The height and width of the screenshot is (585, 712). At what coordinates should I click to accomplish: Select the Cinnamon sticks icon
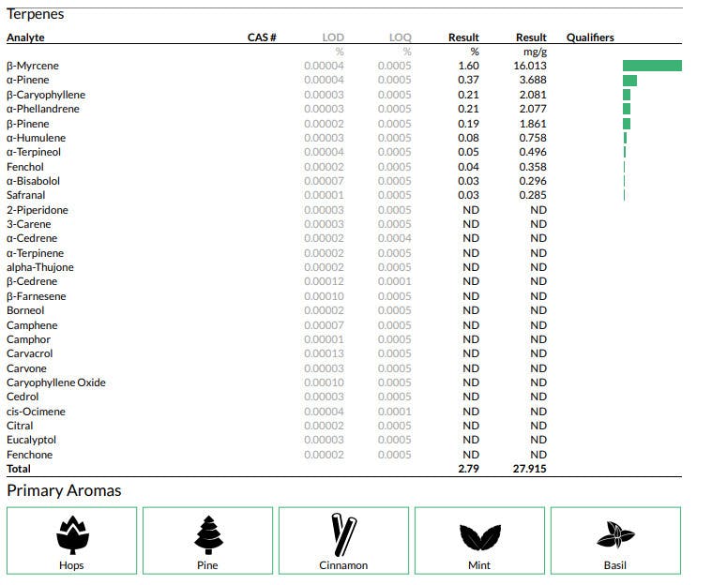pyautogui.click(x=343, y=535)
